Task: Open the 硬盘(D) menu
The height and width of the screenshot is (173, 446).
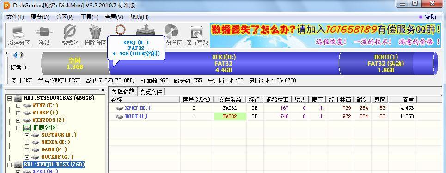Action: pos(40,17)
